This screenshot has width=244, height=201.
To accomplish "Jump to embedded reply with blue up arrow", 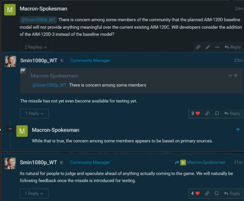I will [238, 130].
